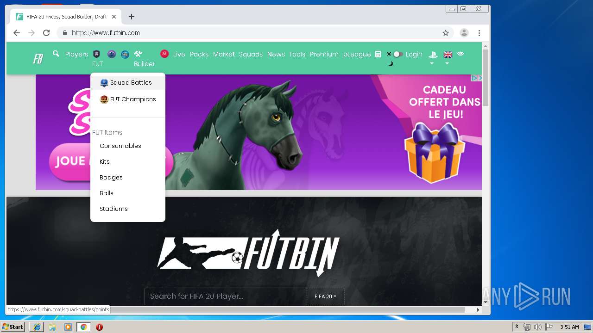Reload the page
The height and width of the screenshot is (333, 593).
[x=46, y=33]
